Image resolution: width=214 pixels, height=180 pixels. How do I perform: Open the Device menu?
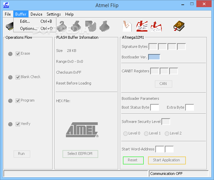[x=36, y=14]
